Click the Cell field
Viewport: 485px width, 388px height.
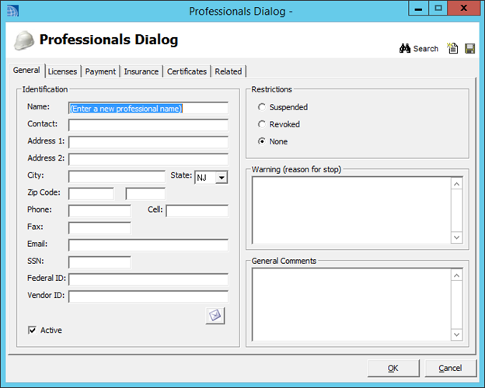coord(197,211)
